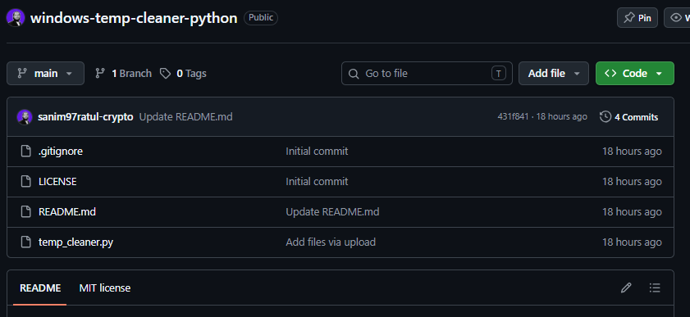Click the Public visibility badge
The image size is (690, 317).
pos(261,18)
